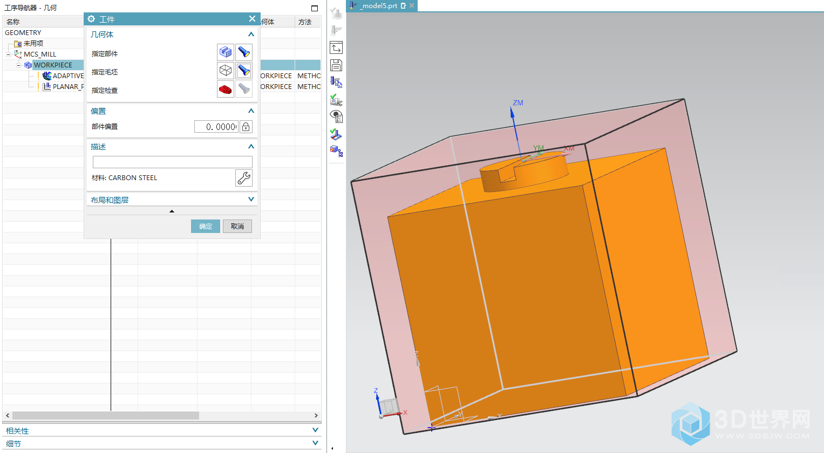Click the red check geometry icon for 指定检查
824x453 pixels.
tap(226, 89)
